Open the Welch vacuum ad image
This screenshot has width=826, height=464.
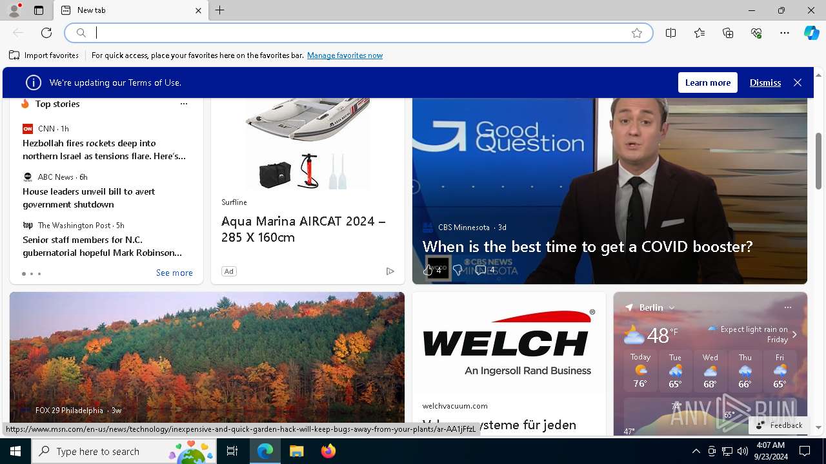click(x=509, y=343)
